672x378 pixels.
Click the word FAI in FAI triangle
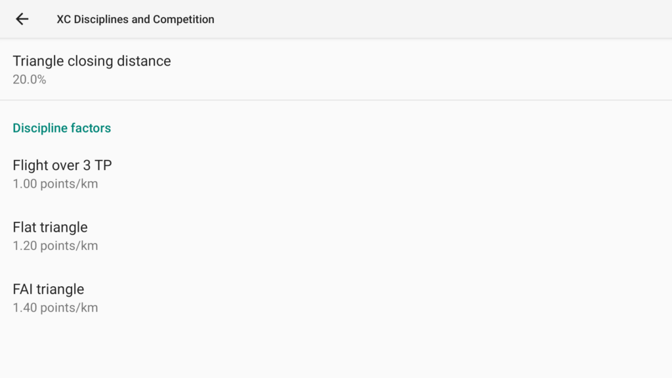(x=23, y=289)
